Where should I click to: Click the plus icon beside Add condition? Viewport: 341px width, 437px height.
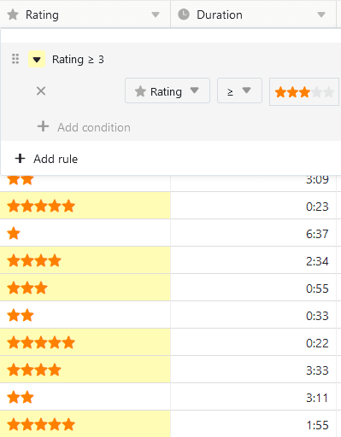pos(43,126)
